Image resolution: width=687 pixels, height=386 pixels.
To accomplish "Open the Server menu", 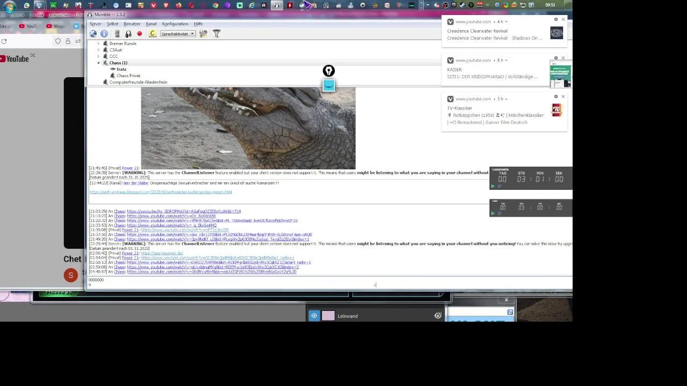I will tap(96, 24).
